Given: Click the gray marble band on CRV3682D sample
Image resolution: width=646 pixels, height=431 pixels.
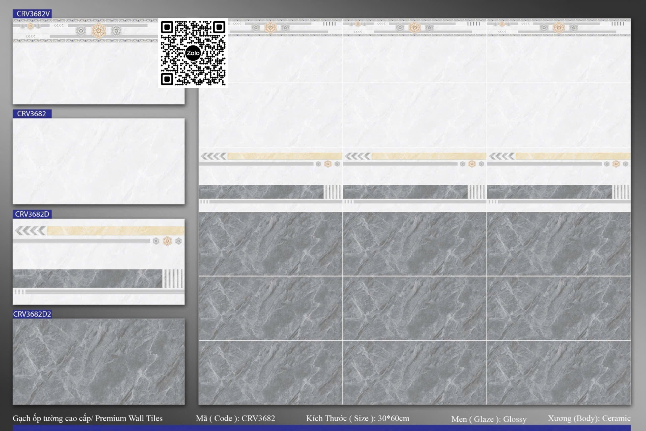Looking at the screenshot, I should point(88,278).
